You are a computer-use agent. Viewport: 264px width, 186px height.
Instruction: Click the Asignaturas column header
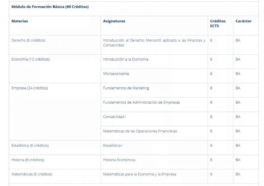[114, 21]
